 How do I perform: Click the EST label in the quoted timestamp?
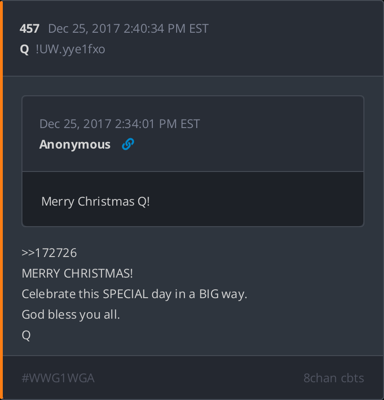pos(190,124)
